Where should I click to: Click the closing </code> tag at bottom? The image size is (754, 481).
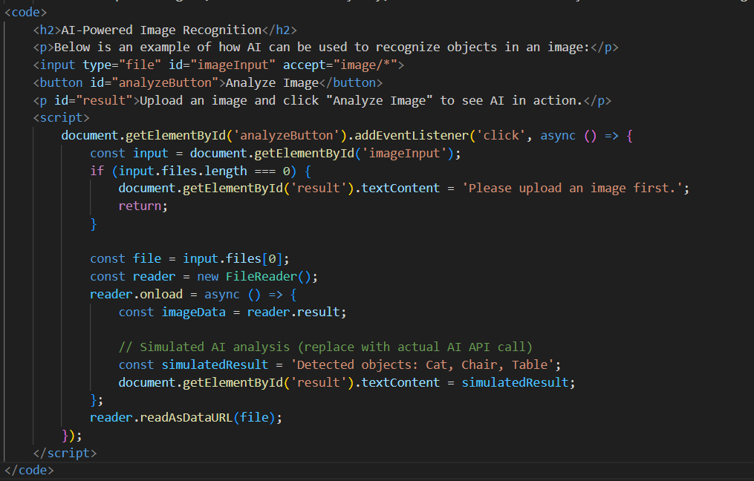coord(29,470)
